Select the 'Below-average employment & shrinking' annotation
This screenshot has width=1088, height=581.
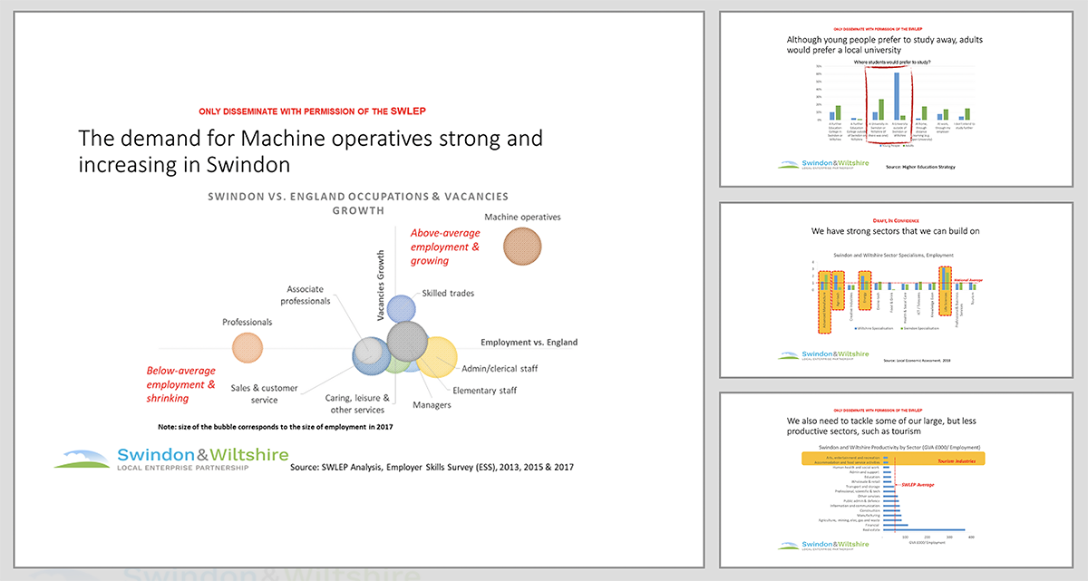click(181, 384)
